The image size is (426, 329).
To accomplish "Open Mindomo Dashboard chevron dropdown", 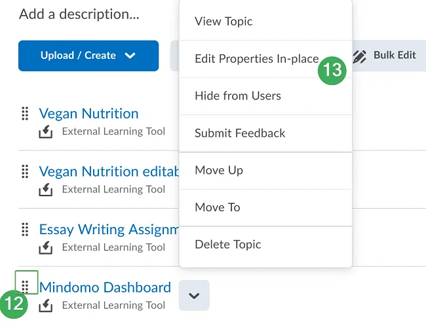I will point(194,296).
